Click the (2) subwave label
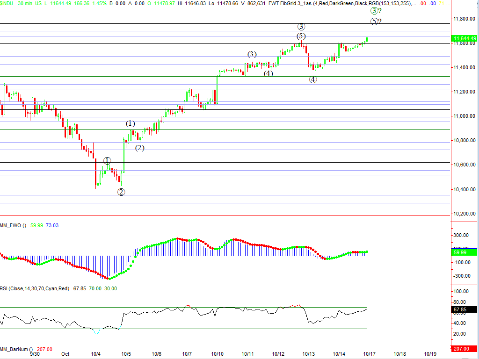The width and height of the screenshot is (479, 359). pos(139,148)
